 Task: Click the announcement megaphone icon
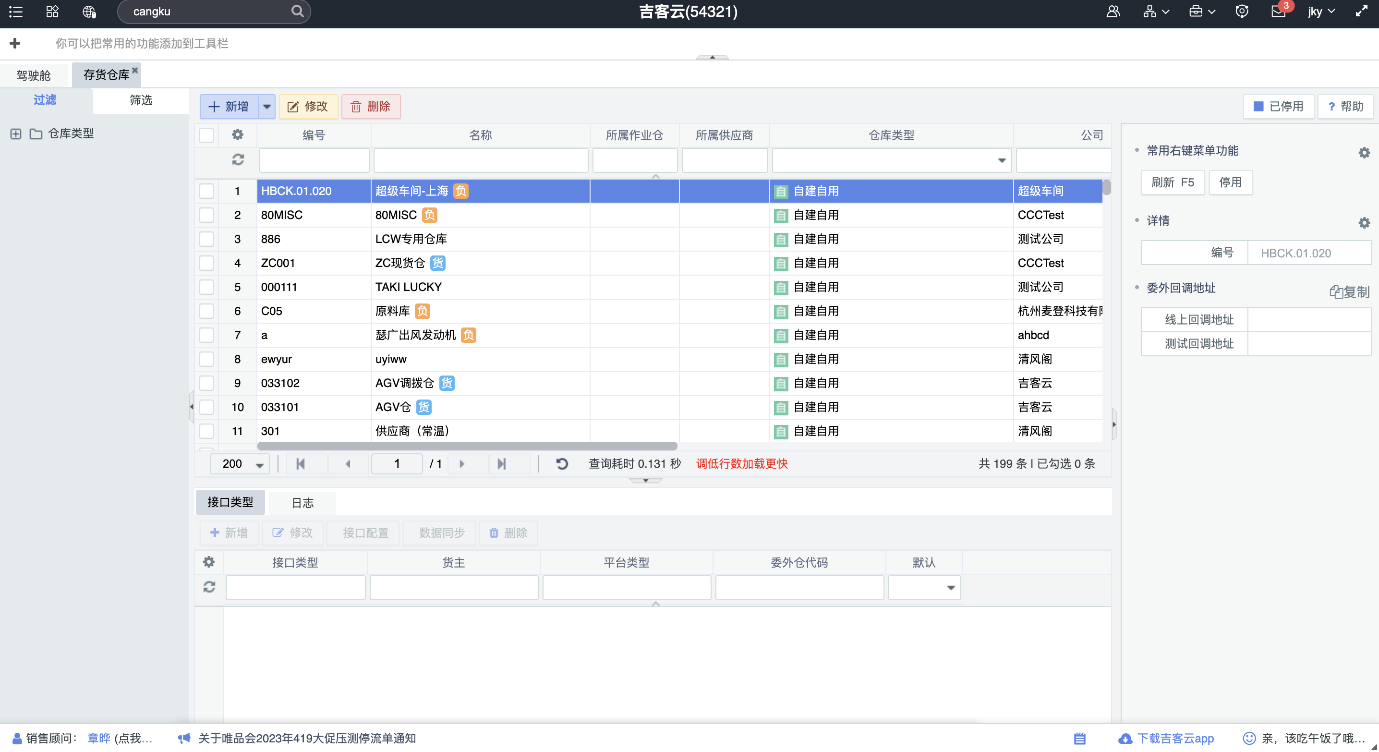pos(184,739)
